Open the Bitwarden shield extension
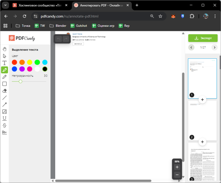Viewport: 221px width, 183px height. coord(182,16)
